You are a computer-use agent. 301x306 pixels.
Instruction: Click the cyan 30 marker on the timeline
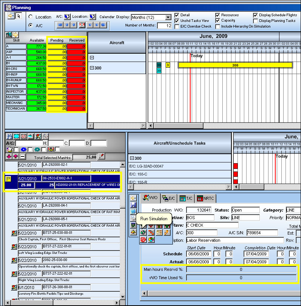pos(159,71)
